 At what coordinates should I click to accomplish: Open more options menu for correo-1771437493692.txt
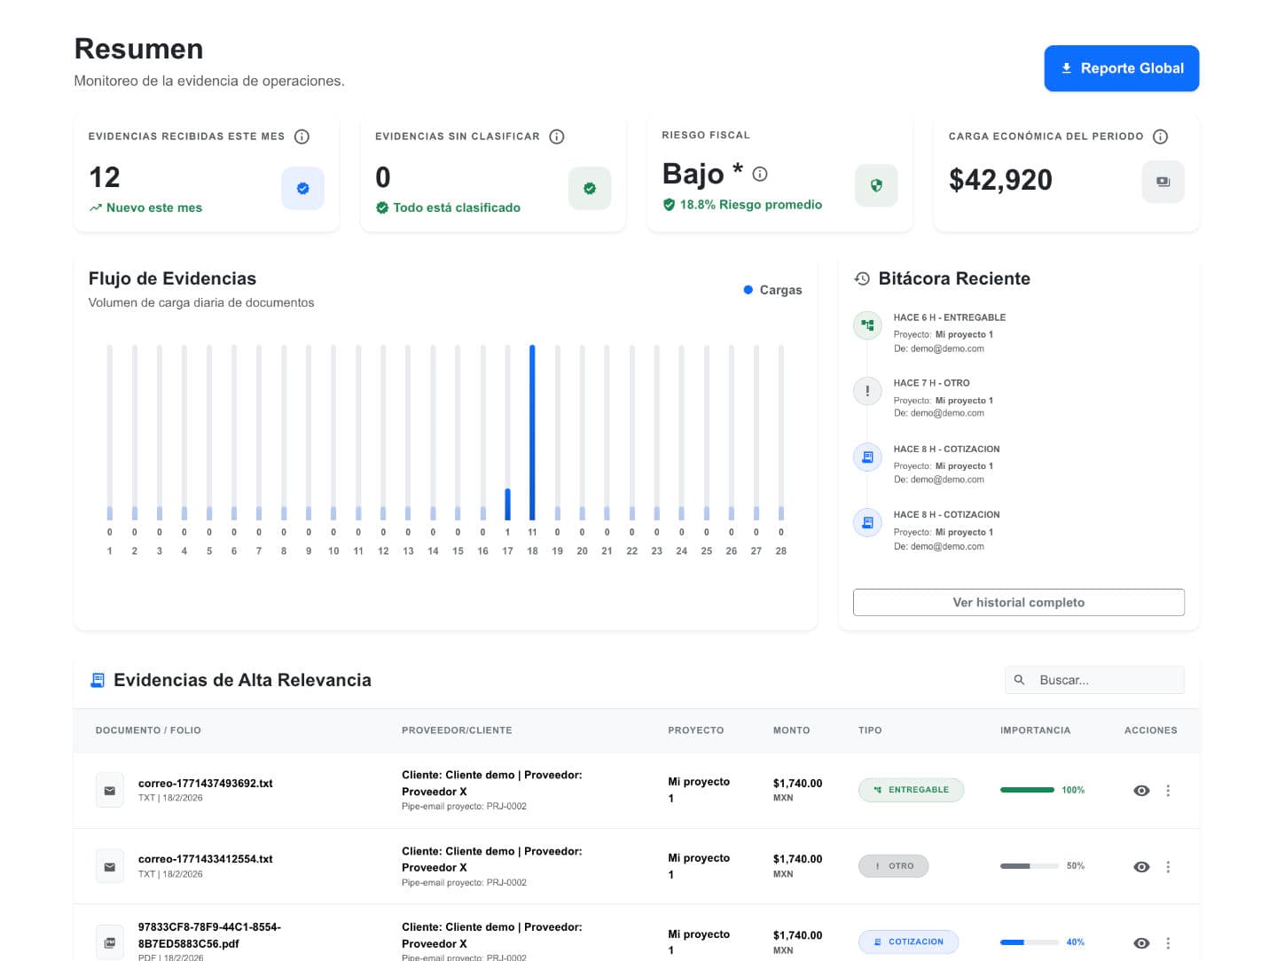(x=1168, y=791)
